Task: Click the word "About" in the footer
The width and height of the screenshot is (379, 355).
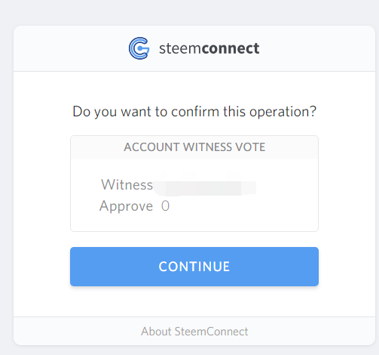Action: [x=156, y=332]
